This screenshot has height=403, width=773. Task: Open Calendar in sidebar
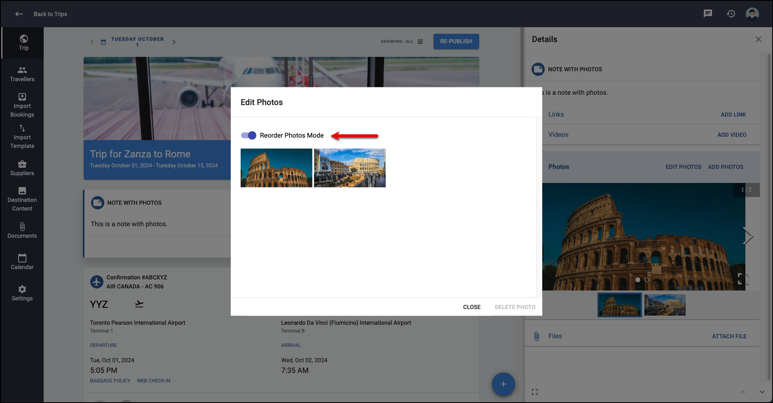(x=22, y=262)
